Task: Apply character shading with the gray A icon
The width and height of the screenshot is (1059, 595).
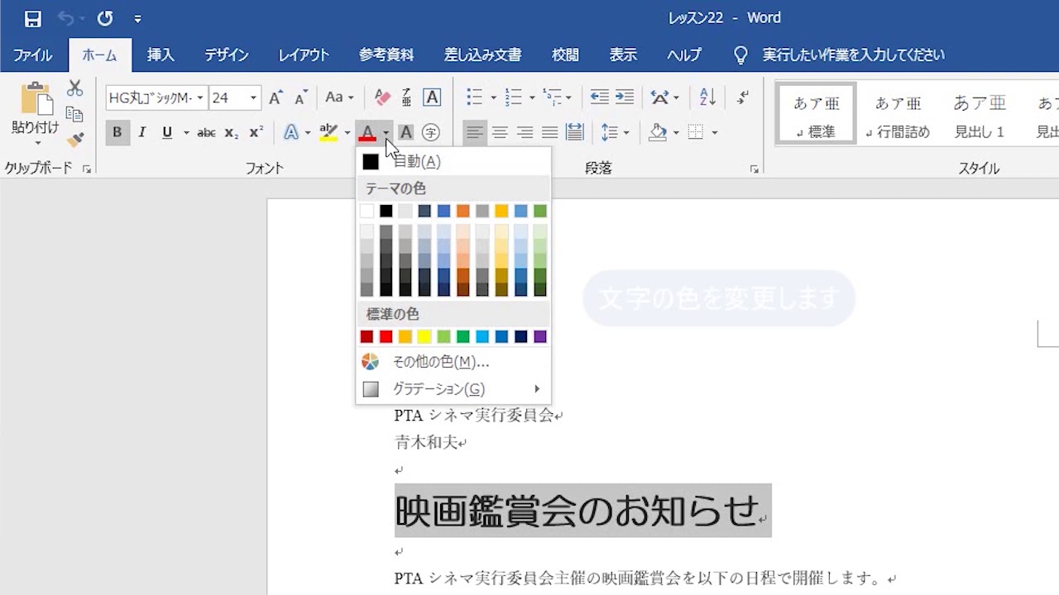Action: [405, 132]
